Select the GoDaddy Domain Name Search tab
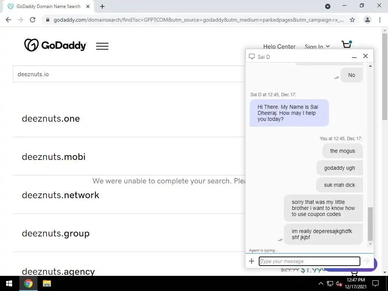 48,6
